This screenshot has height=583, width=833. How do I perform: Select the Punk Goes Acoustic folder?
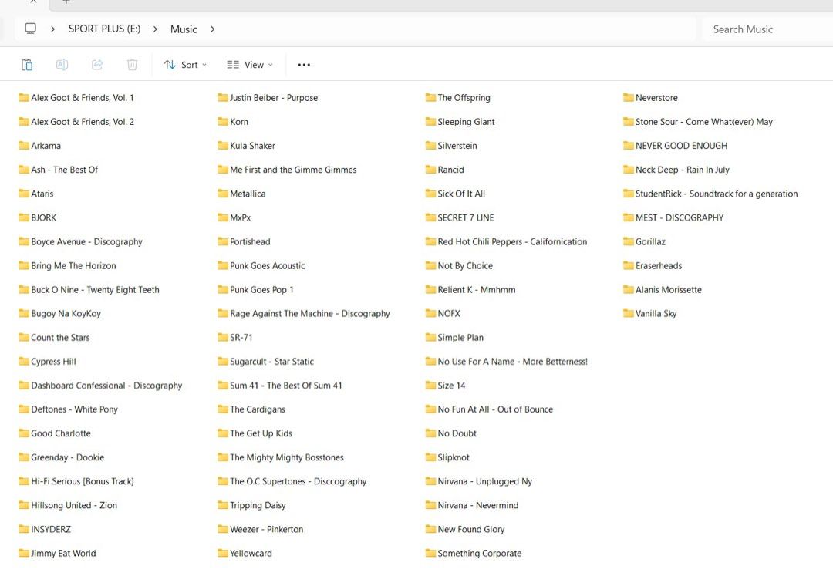[x=261, y=265]
